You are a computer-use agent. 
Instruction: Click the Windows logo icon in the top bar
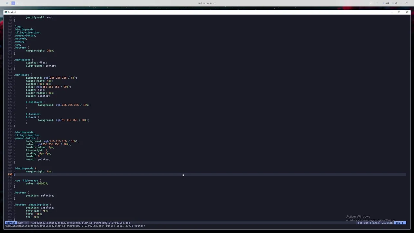tap(7, 3)
